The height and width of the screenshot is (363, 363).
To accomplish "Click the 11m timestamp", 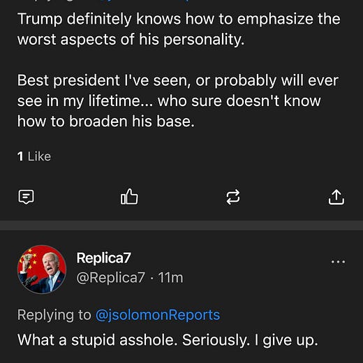I will (x=170, y=277).
